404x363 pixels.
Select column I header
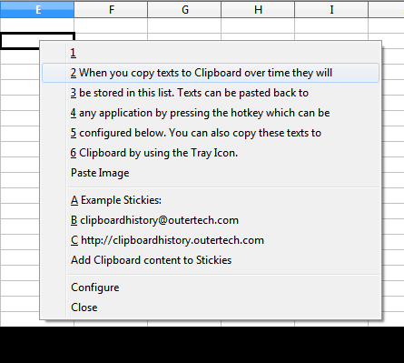(x=331, y=10)
